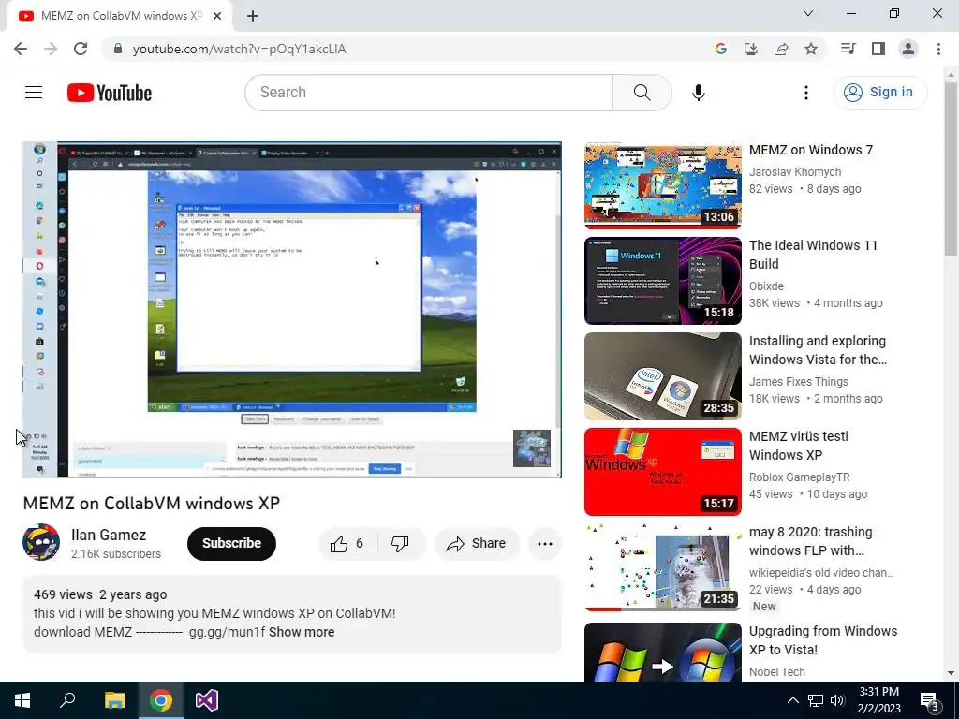Open Windows taskbar search
This screenshot has height=719, width=959.
67,700
